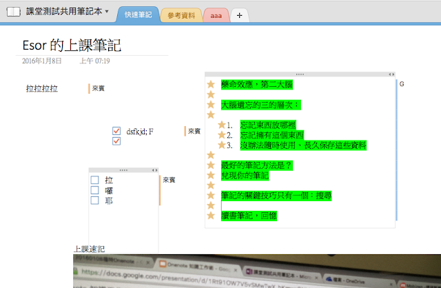Open the notebook icon beside 課堂測試共用筆記本
The image size is (441, 288).
click(x=14, y=12)
